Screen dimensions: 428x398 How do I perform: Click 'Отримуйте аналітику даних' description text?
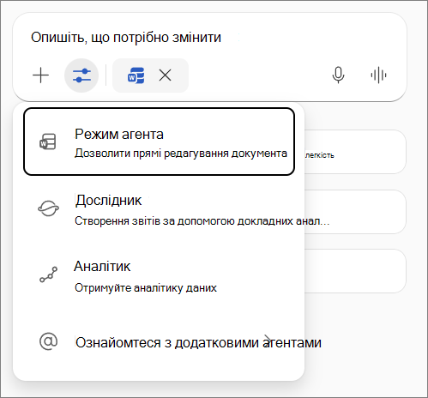146,287
